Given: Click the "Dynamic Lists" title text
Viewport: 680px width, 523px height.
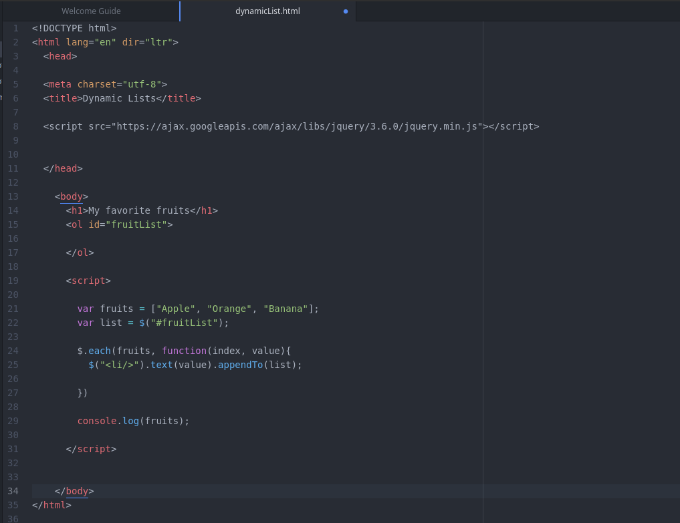Looking at the screenshot, I should (119, 98).
